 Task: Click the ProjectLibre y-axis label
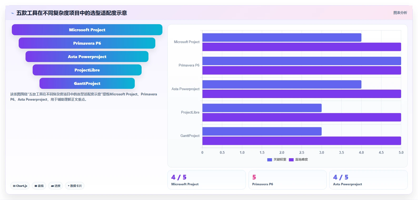point(190,112)
